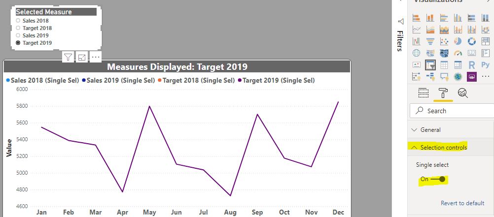Select the Clustered bar chart visualization
This screenshot has width=494, height=217.
pos(444,18)
